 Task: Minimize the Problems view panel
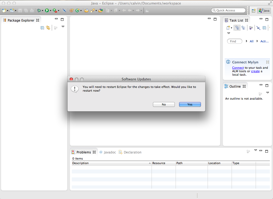pos(261,151)
